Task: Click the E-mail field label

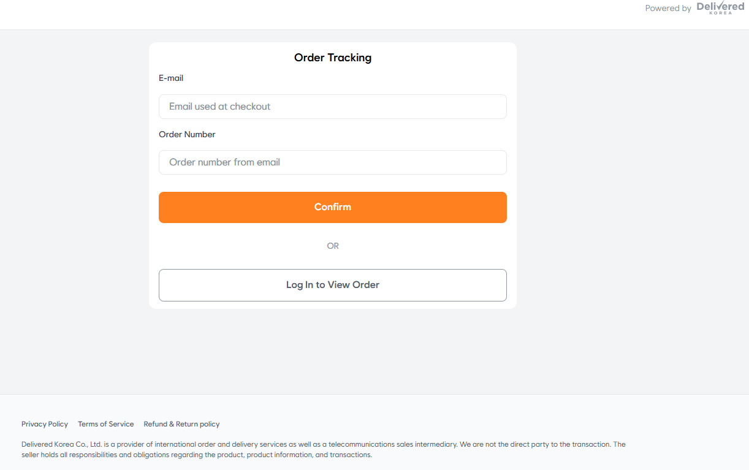Action: pos(171,78)
